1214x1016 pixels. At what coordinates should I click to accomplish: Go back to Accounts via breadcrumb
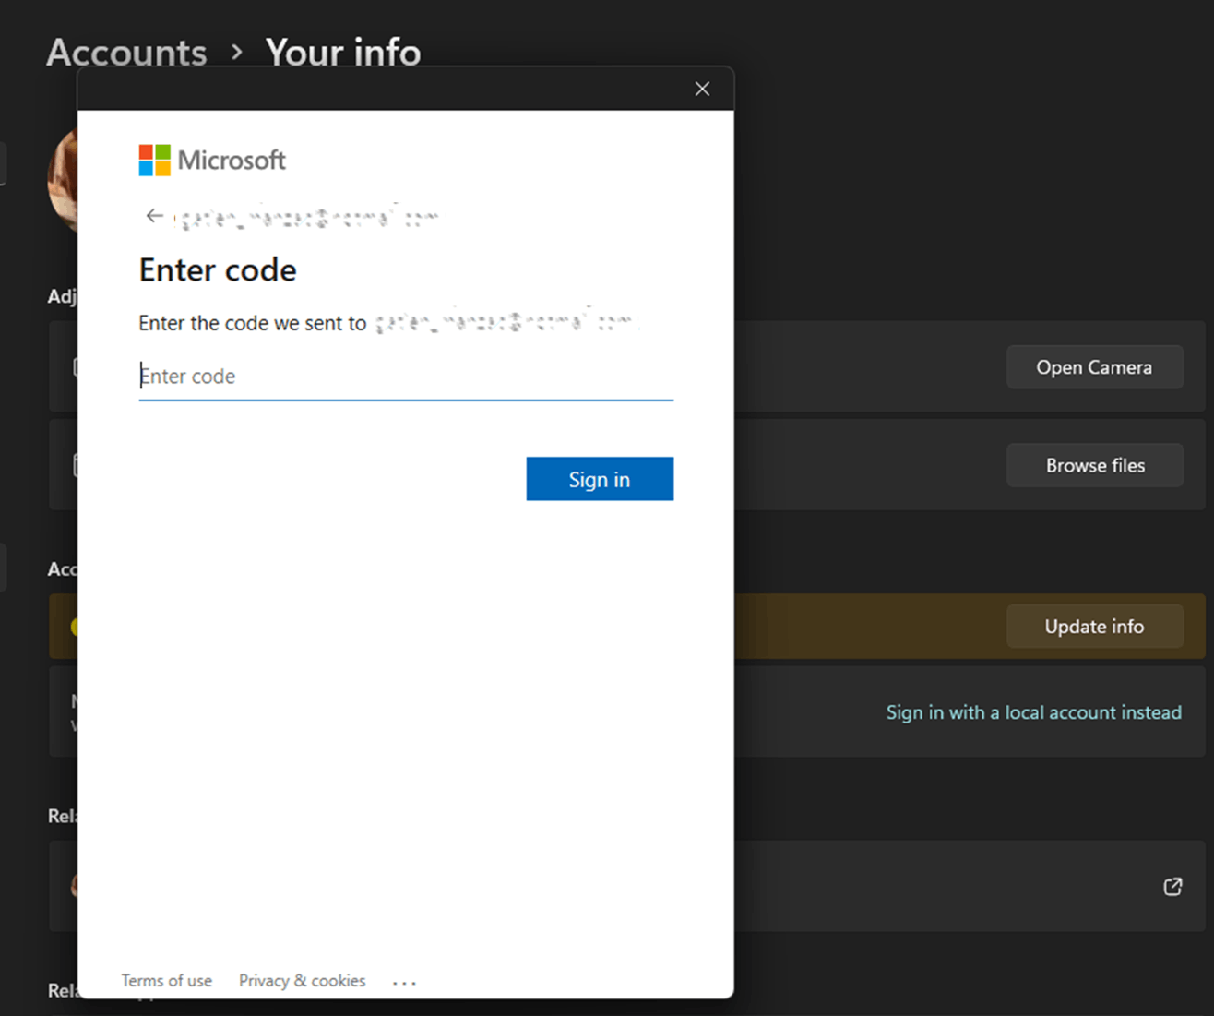(127, 53)
